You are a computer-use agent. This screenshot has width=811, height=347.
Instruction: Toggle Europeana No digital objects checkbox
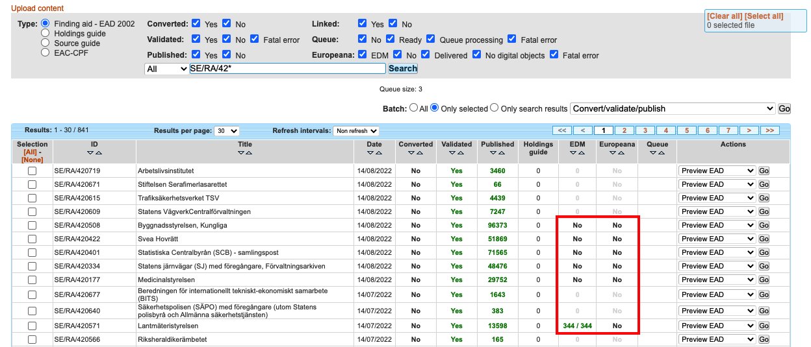point(477,55)
